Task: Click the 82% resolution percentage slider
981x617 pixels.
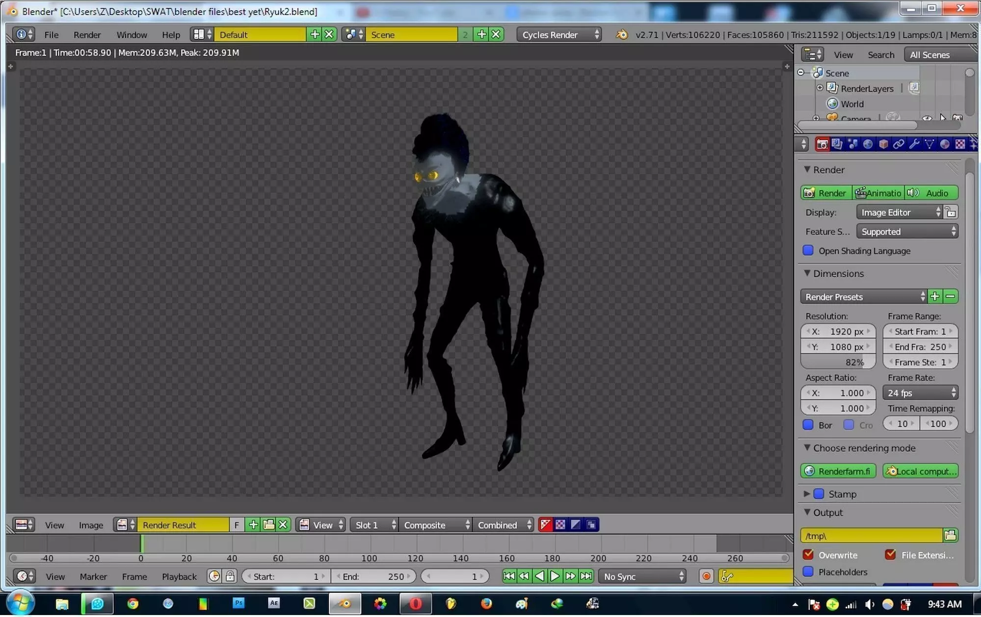Action: tap(838, 362)
